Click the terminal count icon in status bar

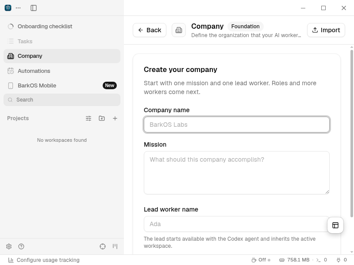point(322,260)
